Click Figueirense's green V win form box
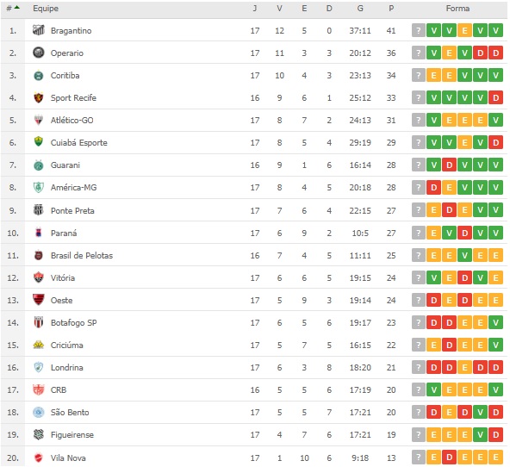The width and height of the screenshot is (510, 467). click(480, 434)
